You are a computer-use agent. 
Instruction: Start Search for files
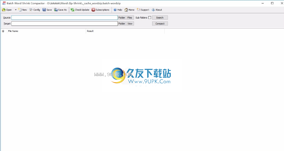pyautogui.click(x=160, y=17)
